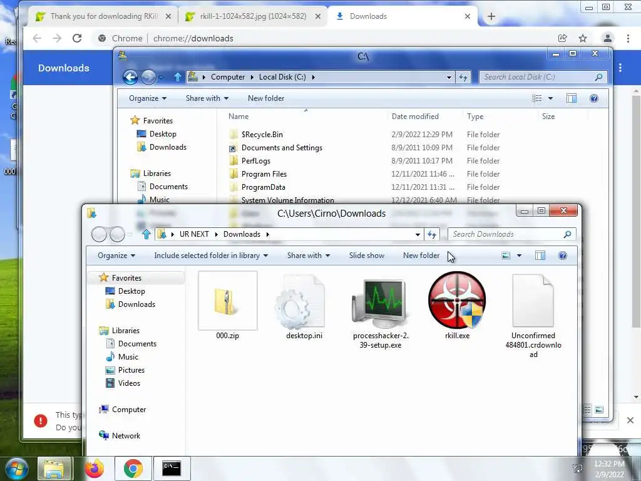641x481 pixels.
Task: Click the chrome://downloads address bar
Action: [323, 38]
